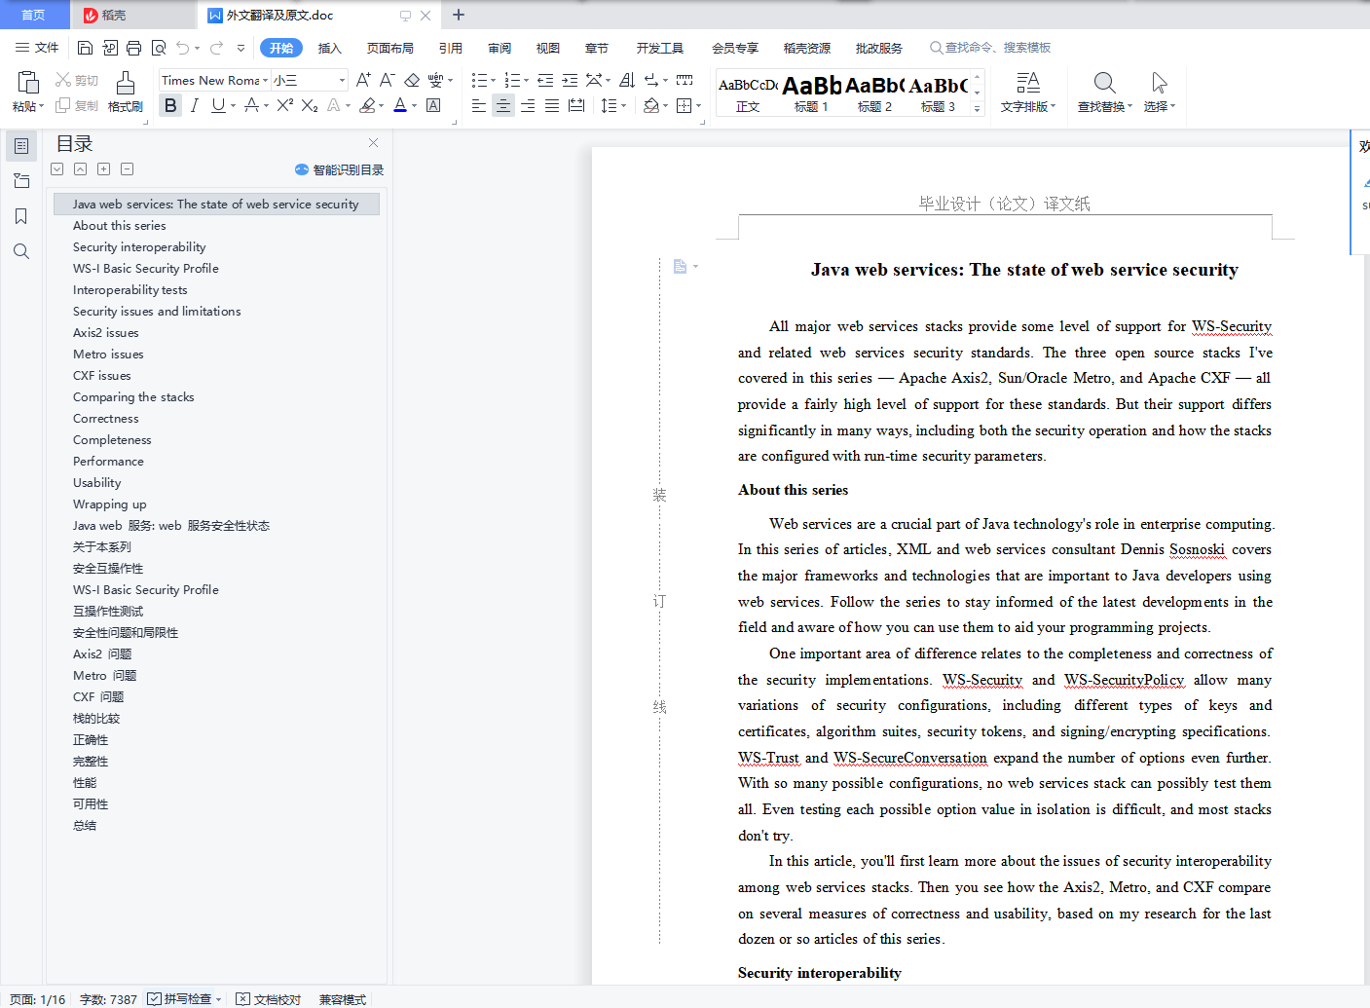The image size is (1370, 1008).
Task: Click the distributed alignment icon
Action: coord(576,105)
